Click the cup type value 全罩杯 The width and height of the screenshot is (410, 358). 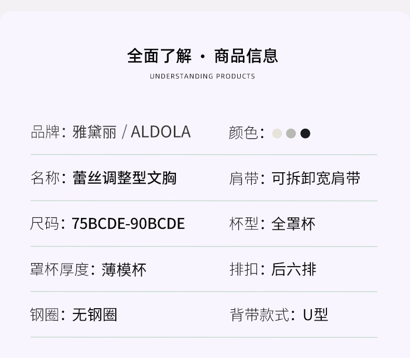click(x=293, y=224)
